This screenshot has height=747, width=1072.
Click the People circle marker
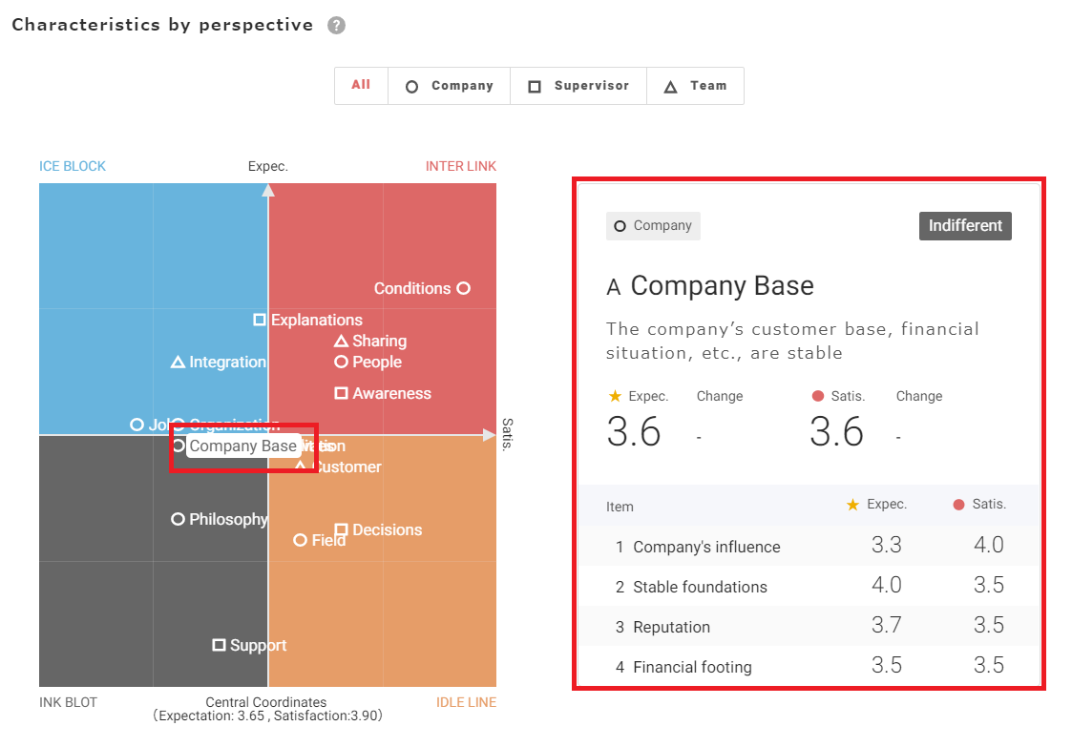341,362
